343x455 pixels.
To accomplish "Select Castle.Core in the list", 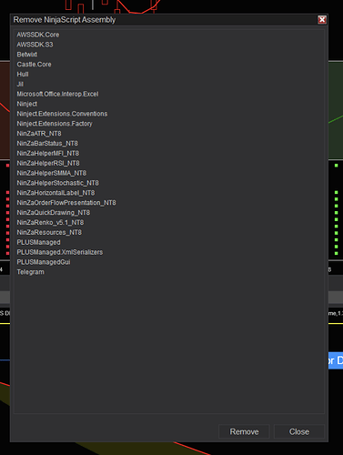I will 34,65.
